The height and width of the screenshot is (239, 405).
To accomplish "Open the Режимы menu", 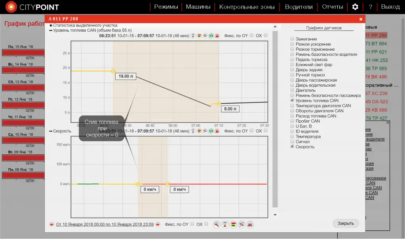I will point(166,7).
